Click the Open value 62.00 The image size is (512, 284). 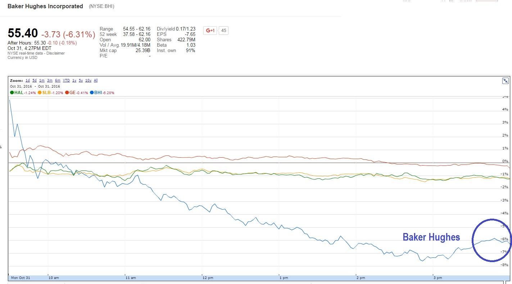[145, 39]
